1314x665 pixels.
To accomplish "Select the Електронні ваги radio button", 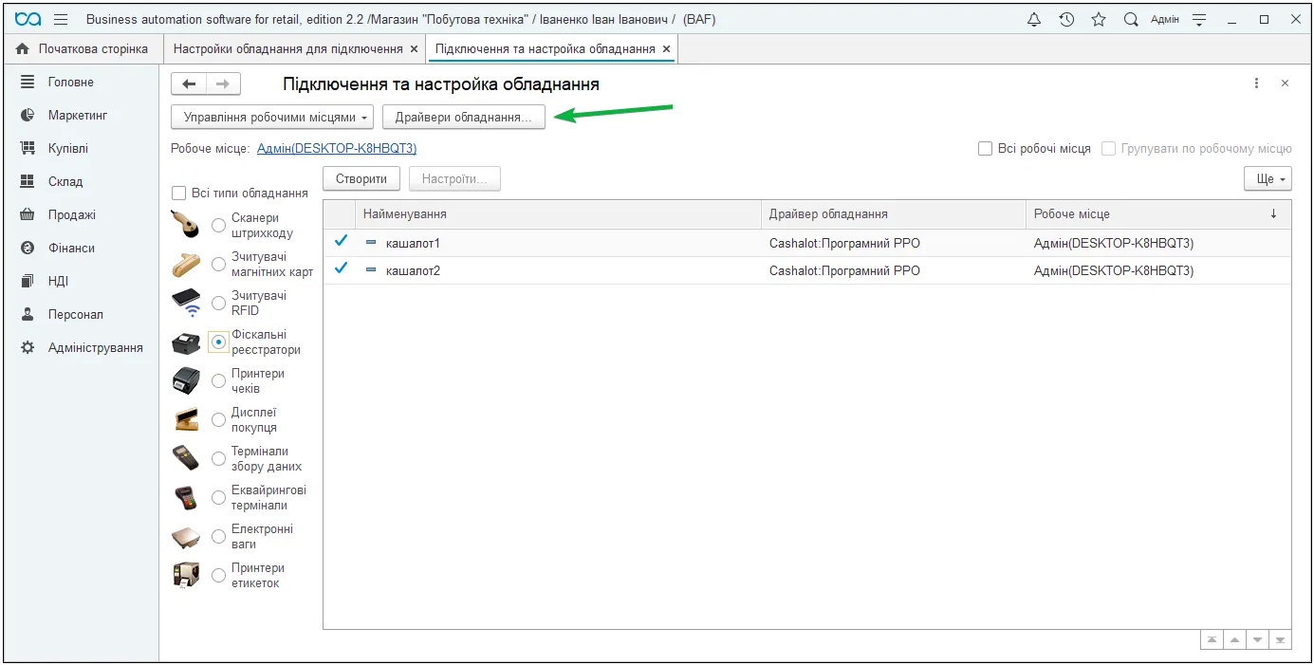I will tap(219, 536).
